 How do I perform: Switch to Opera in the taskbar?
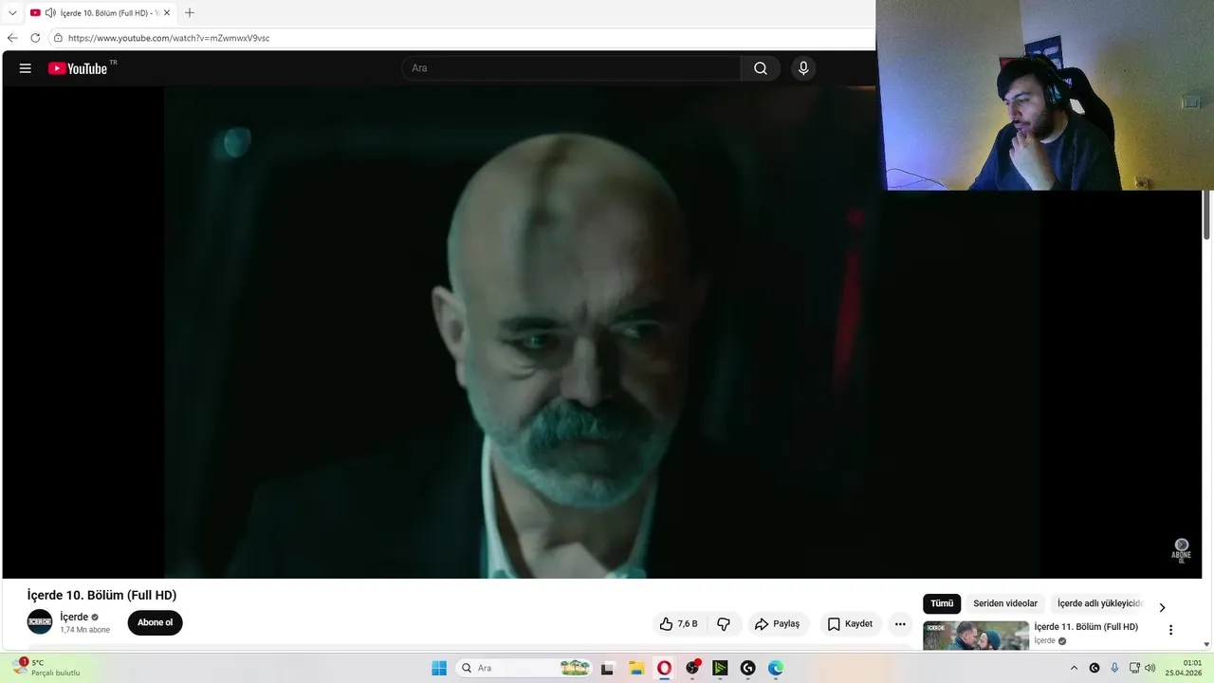pyautogui.click(x=664, y=668)
